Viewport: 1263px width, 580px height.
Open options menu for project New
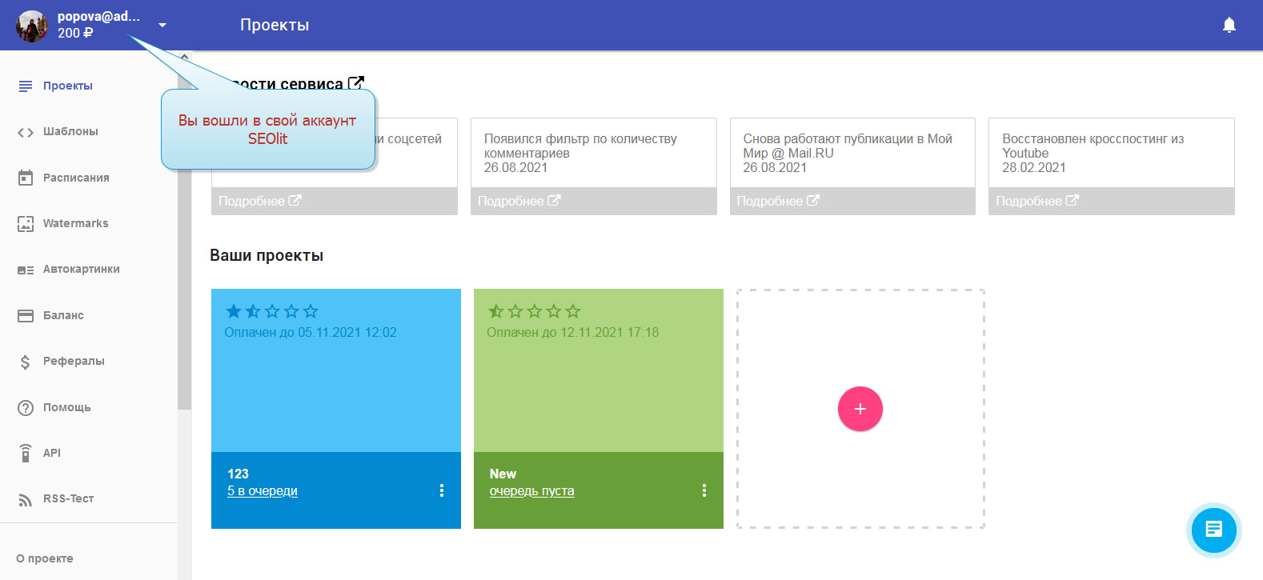(x=704, y=490)
